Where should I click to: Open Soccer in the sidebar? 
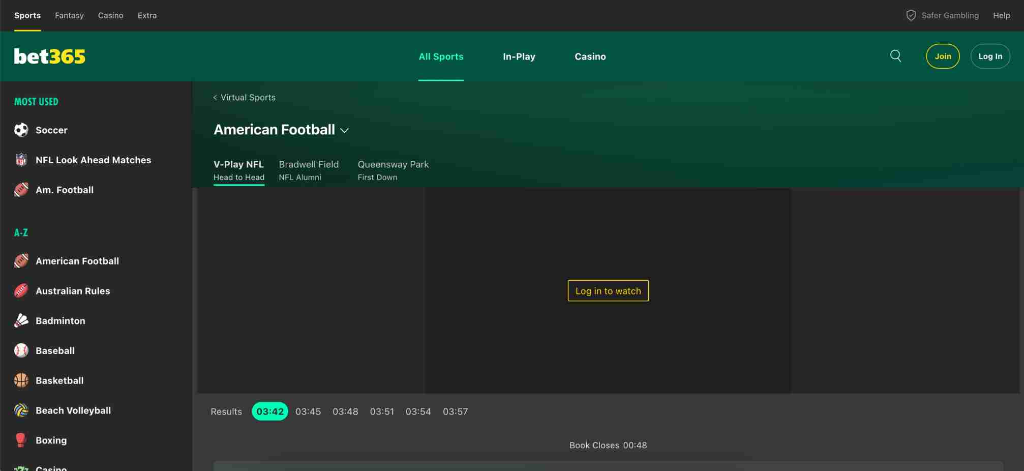51,130
